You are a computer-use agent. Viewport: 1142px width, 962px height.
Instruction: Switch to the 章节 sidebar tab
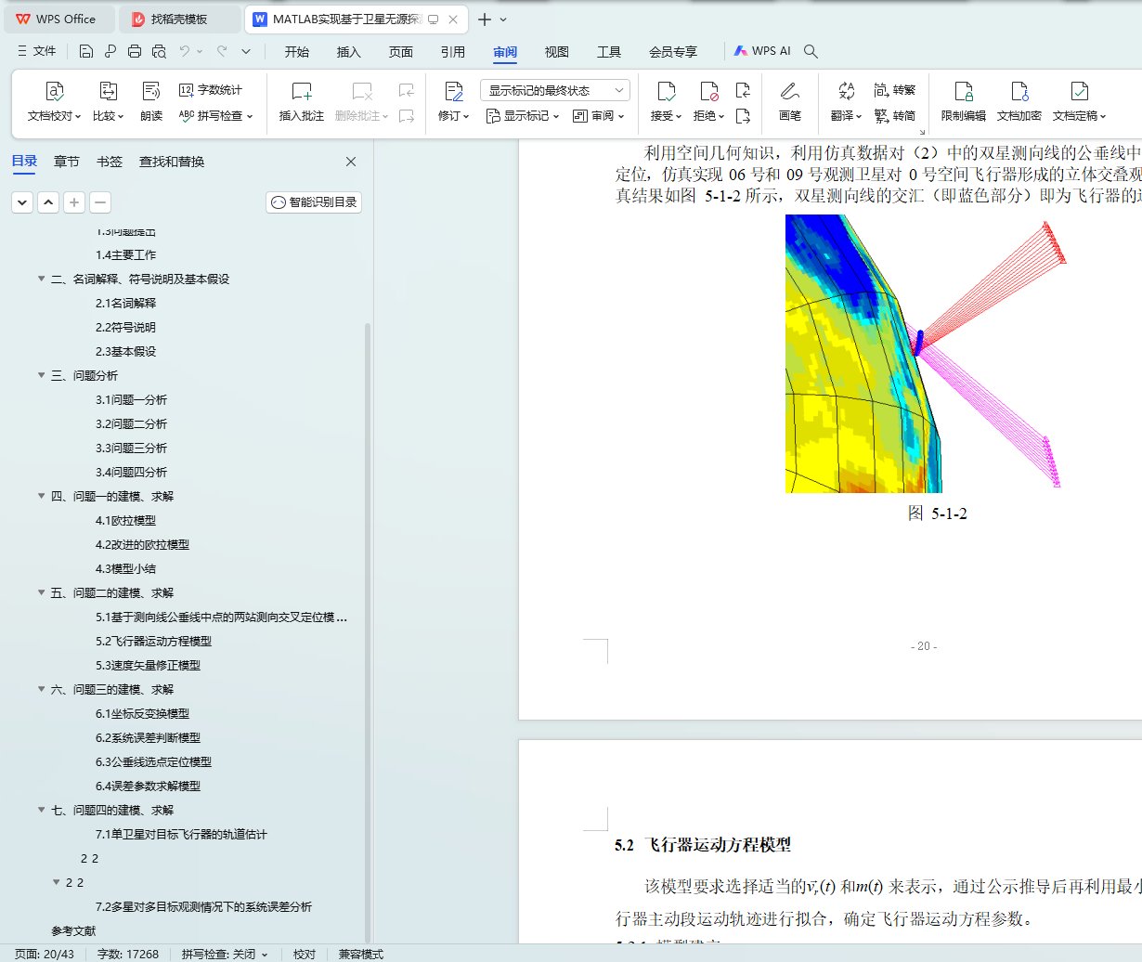(x=67, y=162)
